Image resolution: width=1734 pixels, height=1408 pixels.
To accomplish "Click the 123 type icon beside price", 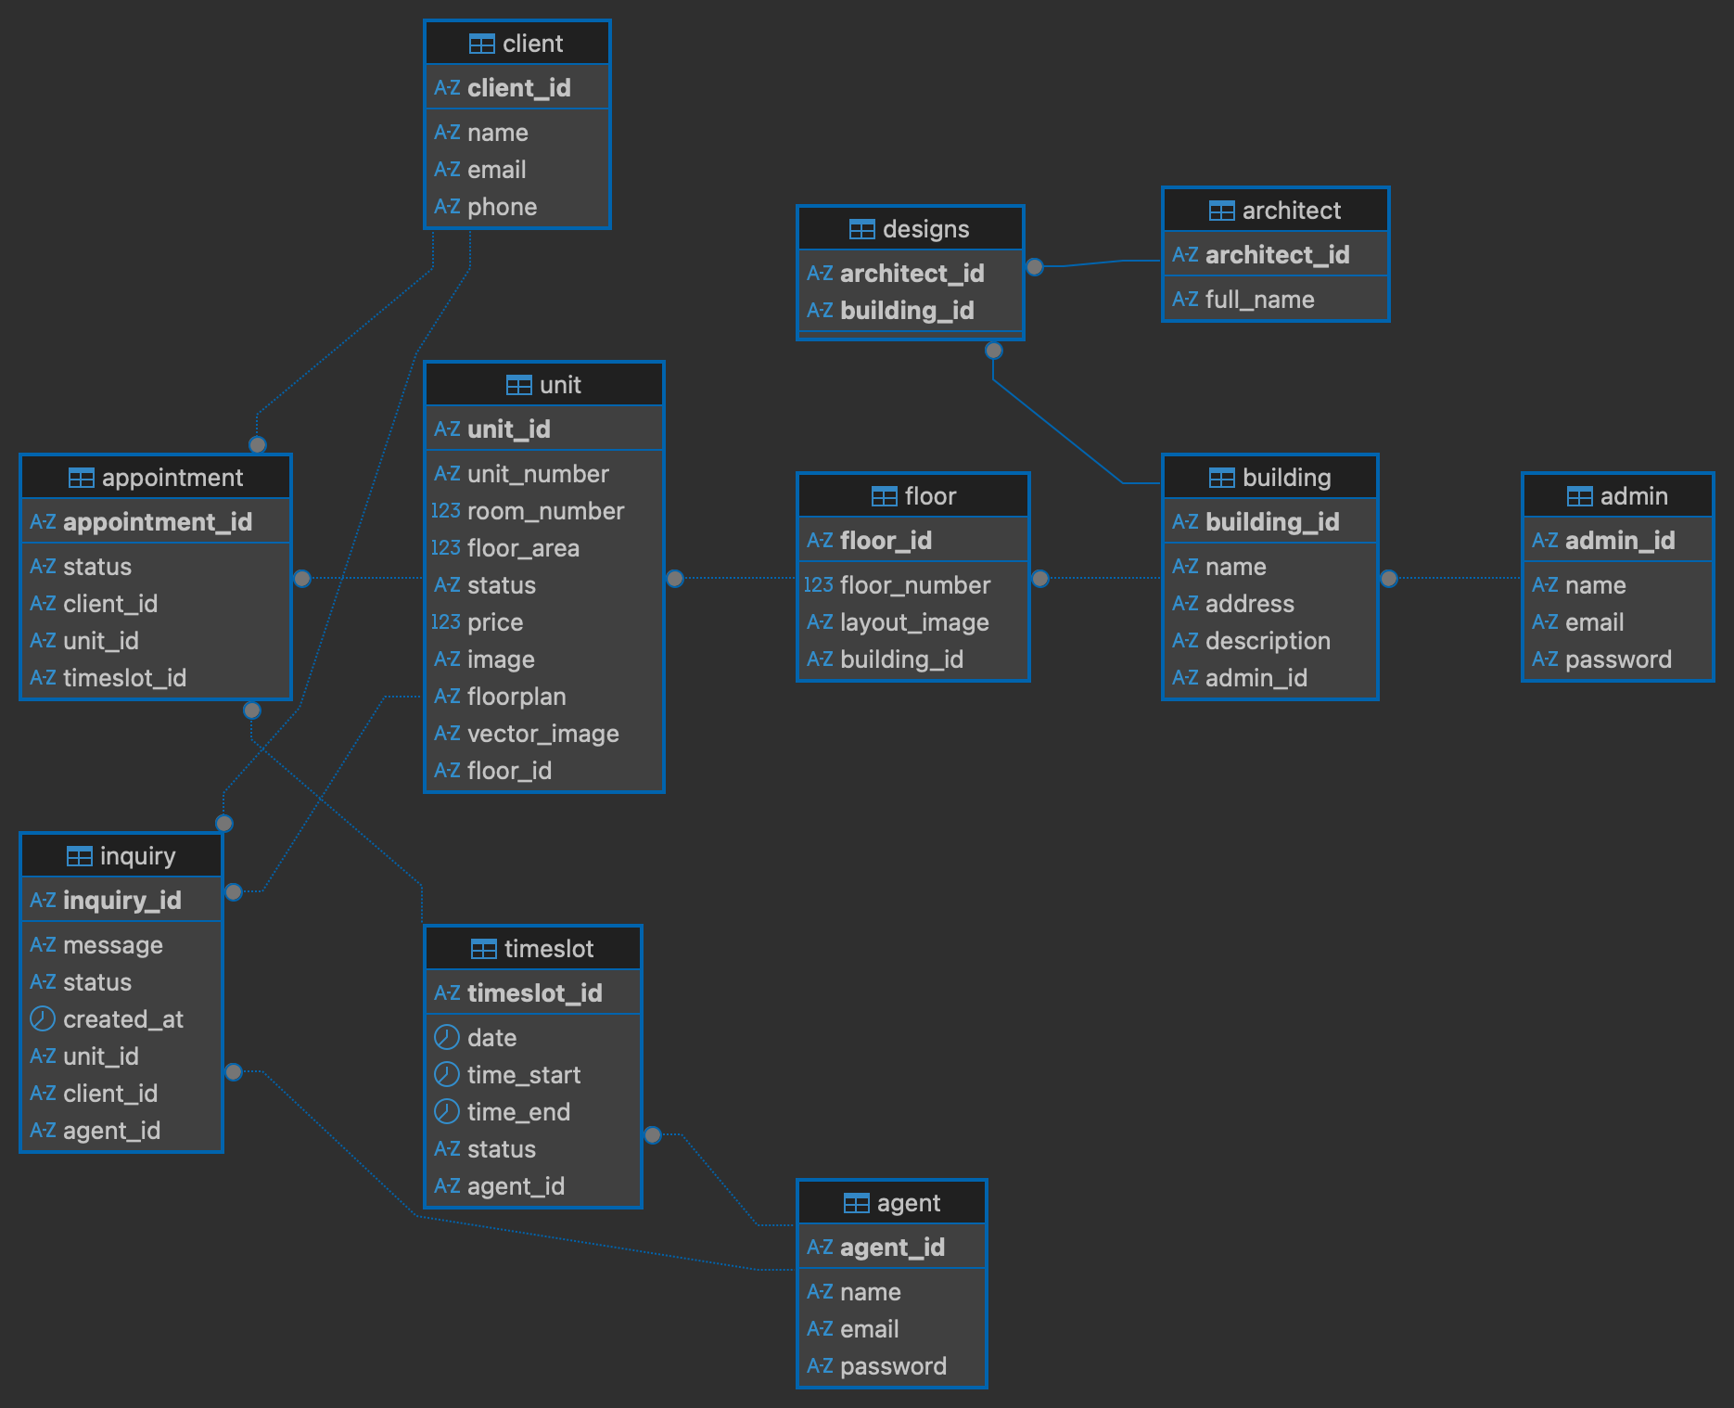I will point(446,622).
